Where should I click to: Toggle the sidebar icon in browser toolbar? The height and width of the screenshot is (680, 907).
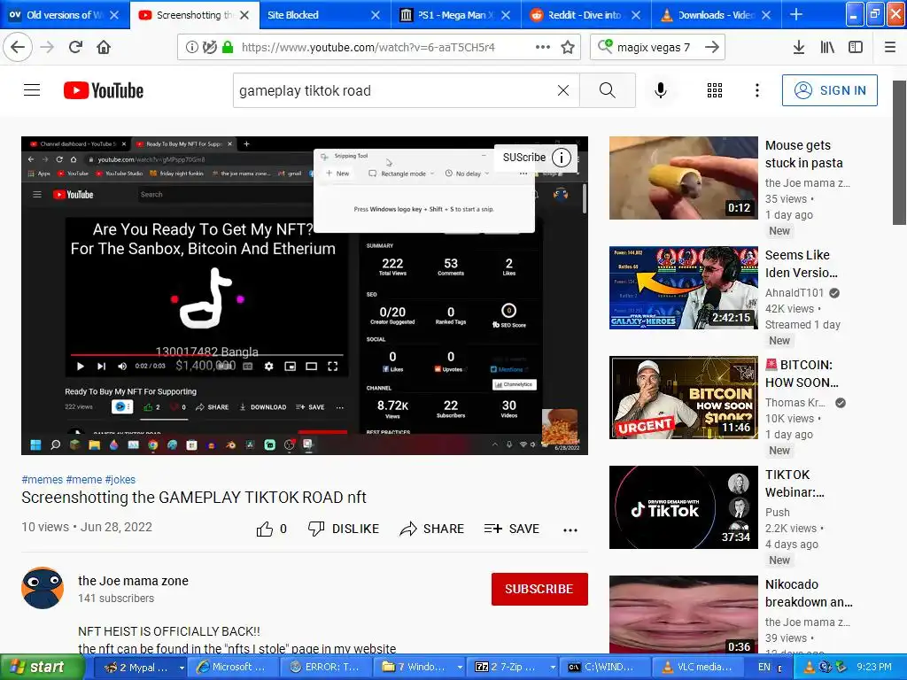pos(856,47)
